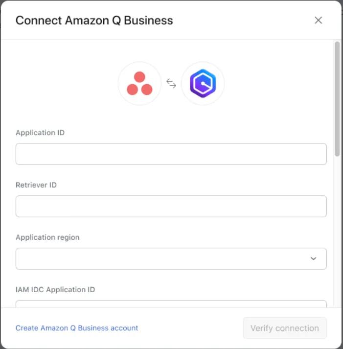Click the "Application region" label text
The width and height of the screenshot is (343, 349).
coord(47,237)
